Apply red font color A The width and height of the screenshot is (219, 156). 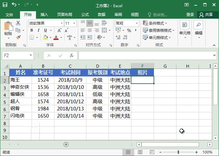click(56, 37)
